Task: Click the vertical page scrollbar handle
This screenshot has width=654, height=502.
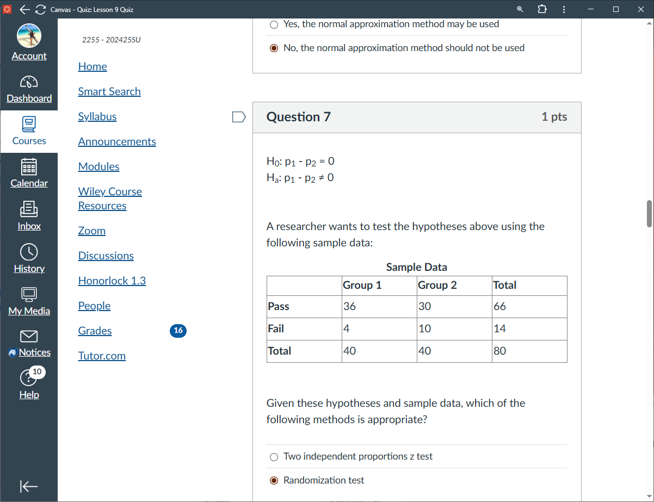Action: pos(649,214)
